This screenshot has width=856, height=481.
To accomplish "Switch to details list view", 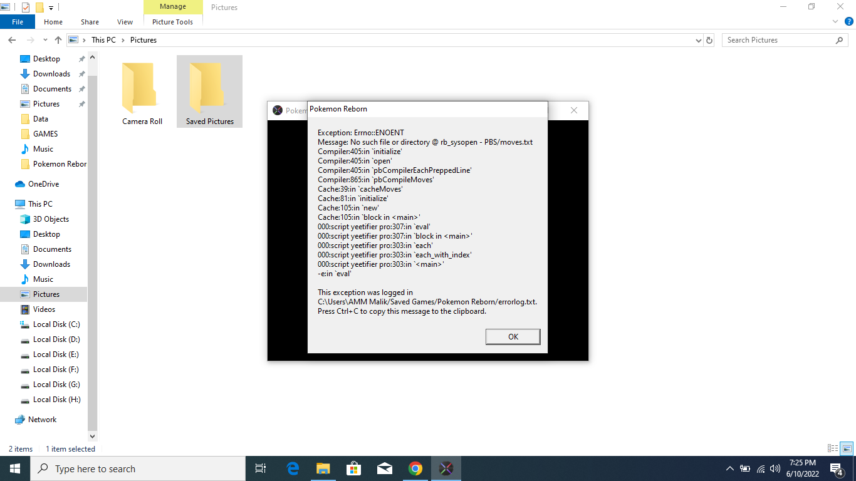I will click(x=833, y=448).
